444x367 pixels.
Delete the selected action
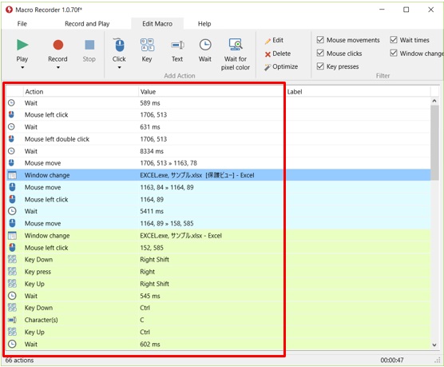point(278,54)
